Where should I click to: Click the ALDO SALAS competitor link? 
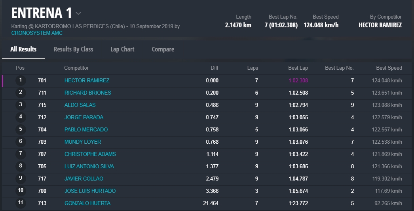[x=80, y=105]
